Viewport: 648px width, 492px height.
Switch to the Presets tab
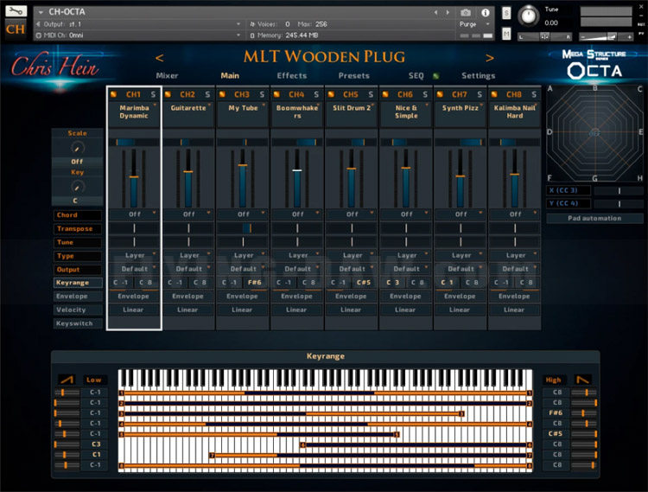[x=353, y=76]
